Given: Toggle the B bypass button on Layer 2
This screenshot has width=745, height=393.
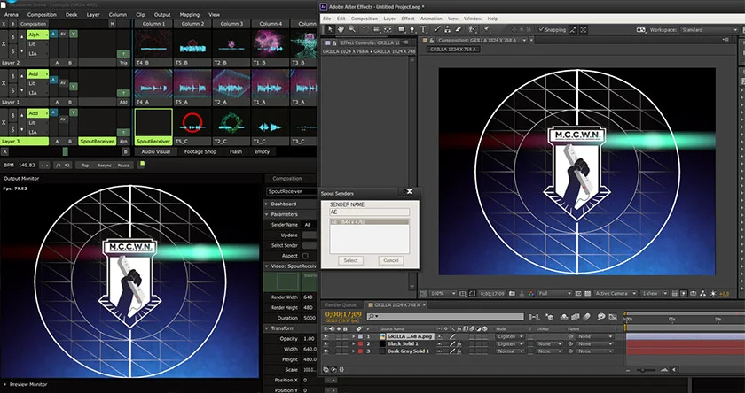Looking at the screenshot, I should pyautogui.click(x=13, y=36).
